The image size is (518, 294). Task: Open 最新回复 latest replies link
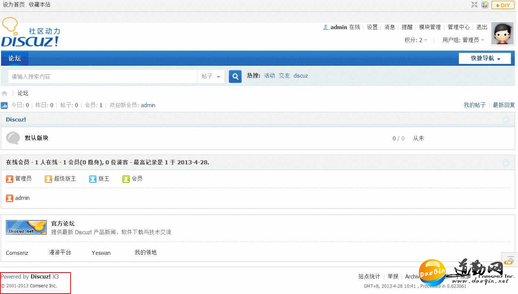504,105
